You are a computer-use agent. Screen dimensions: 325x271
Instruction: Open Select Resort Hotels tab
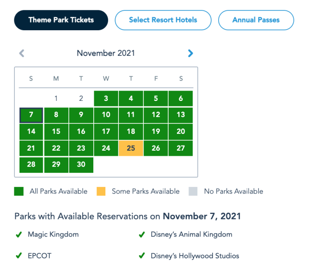[x=163, y=20]
